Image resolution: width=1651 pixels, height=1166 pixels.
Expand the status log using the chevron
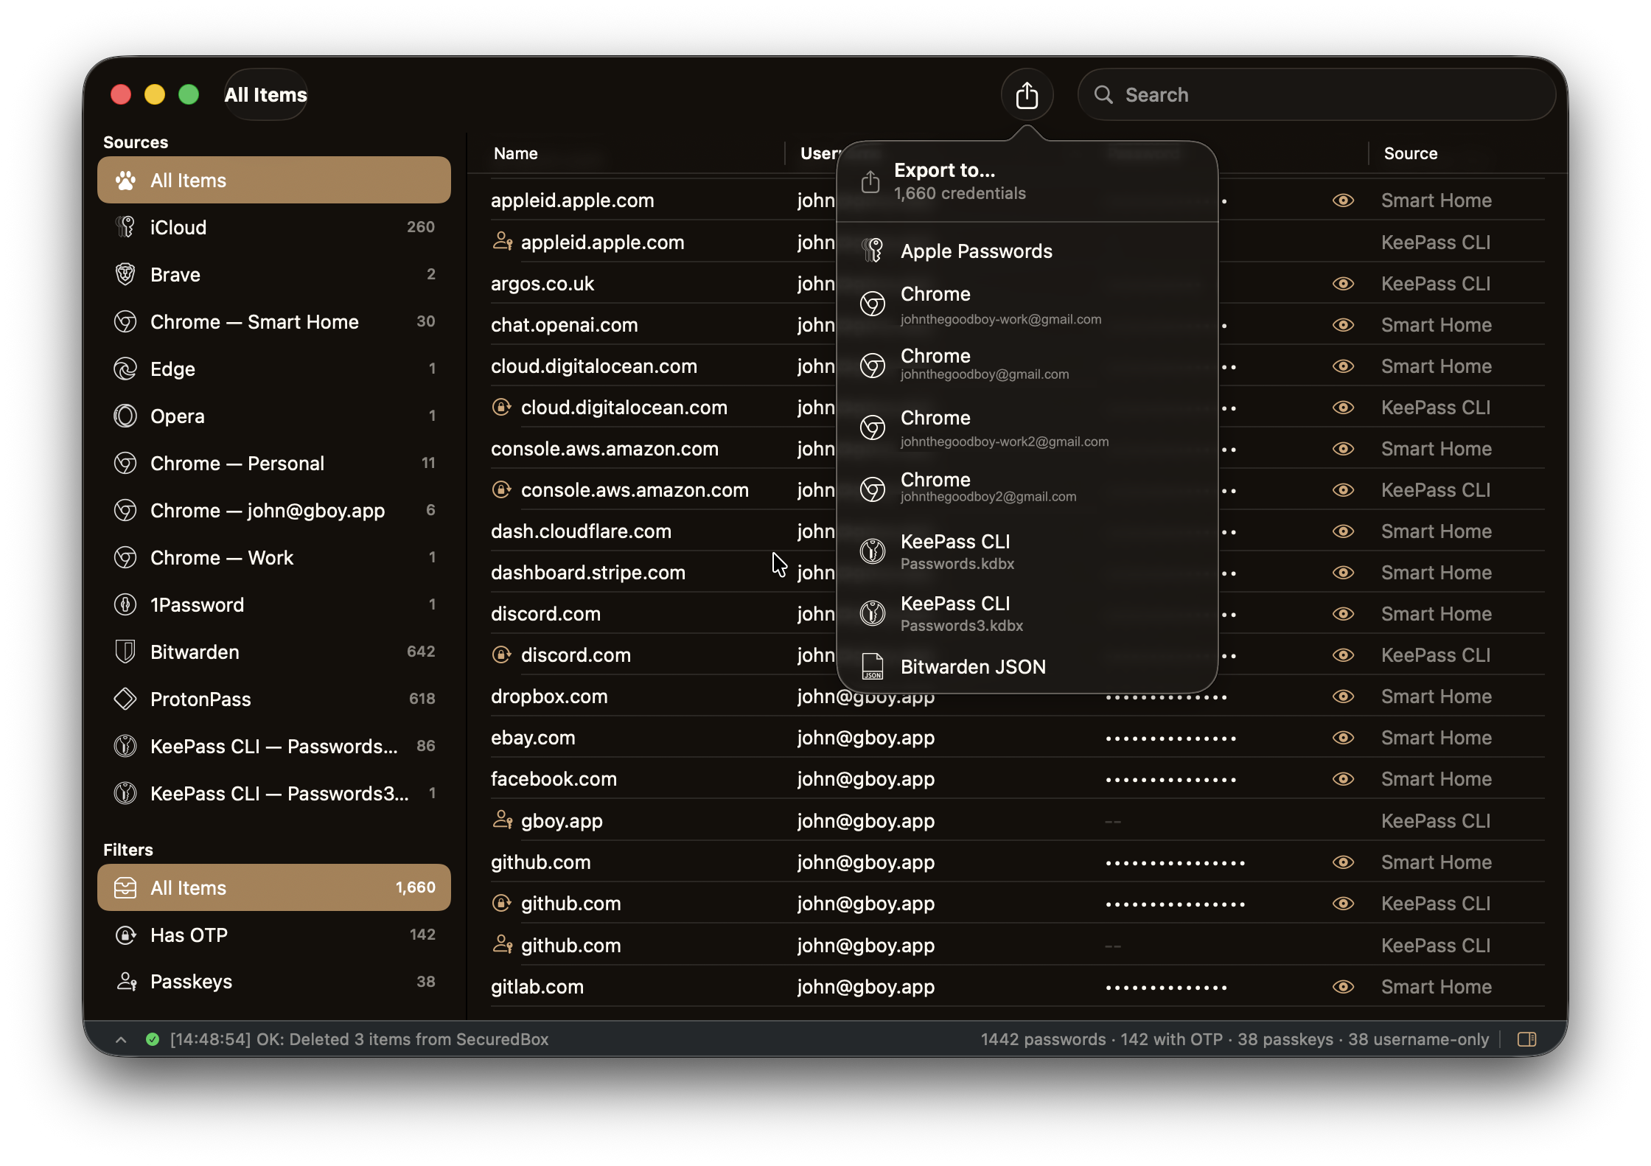point(120,1039)
